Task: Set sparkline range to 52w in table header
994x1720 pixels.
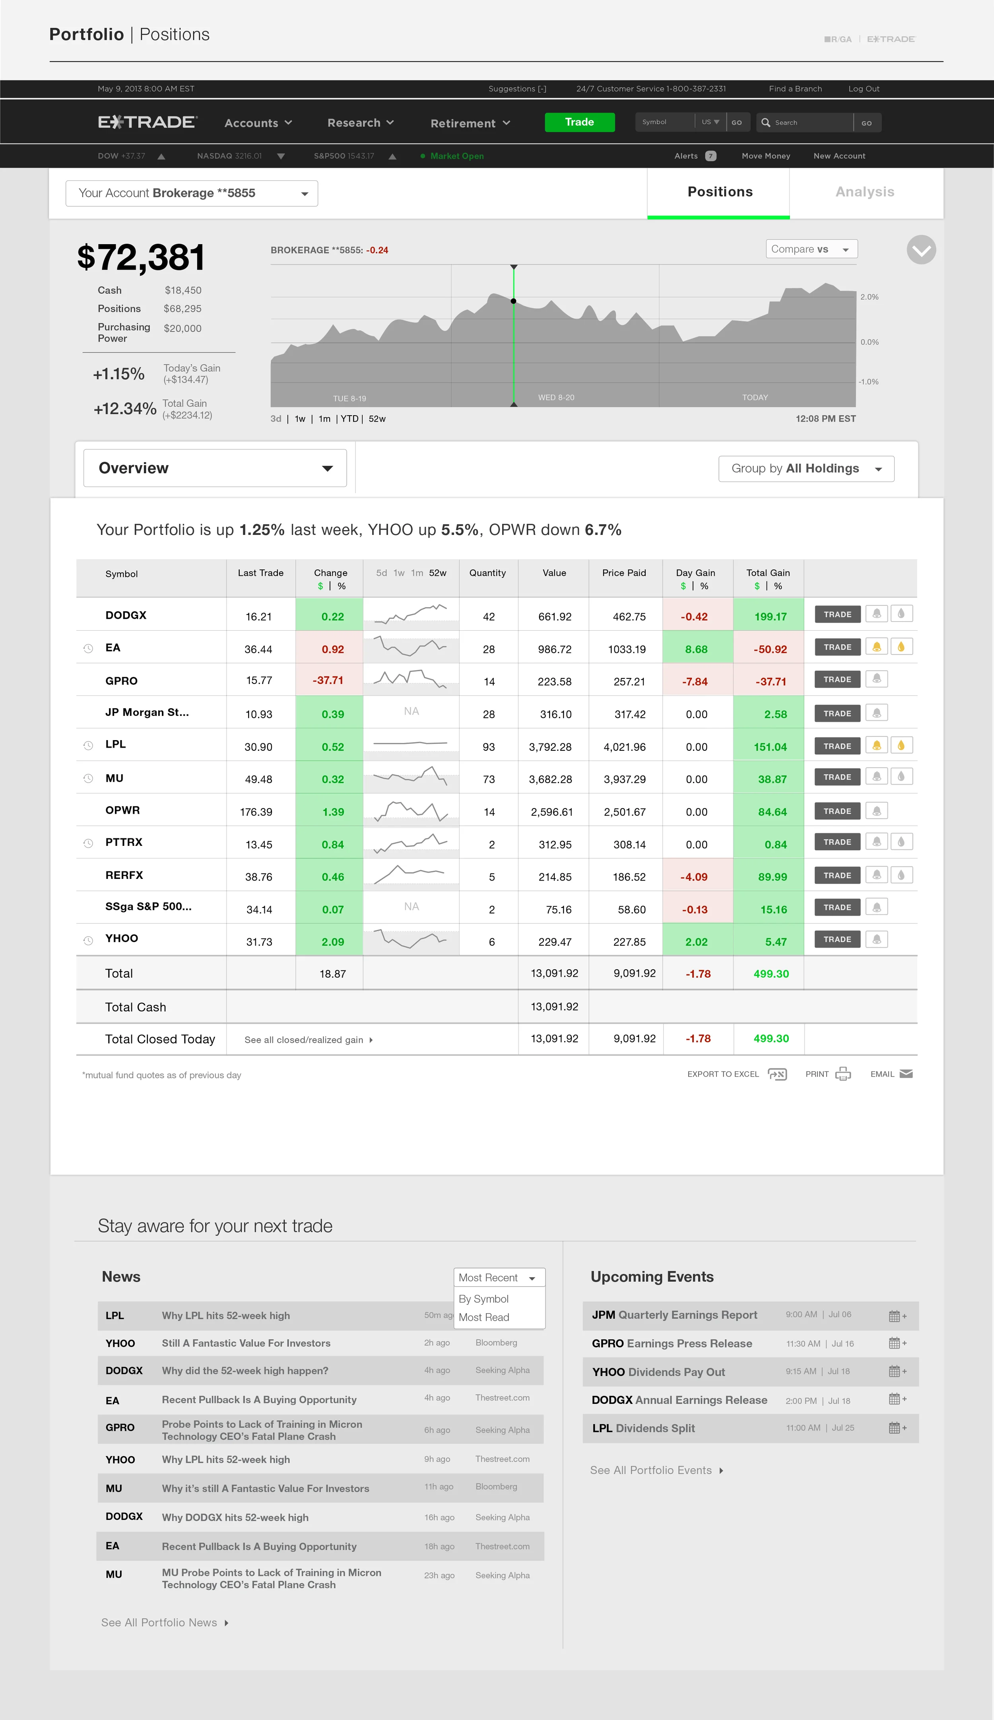Action: pos(438,573)
